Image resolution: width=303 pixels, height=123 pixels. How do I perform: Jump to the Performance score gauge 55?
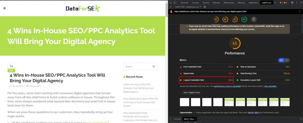click(216, 19)
